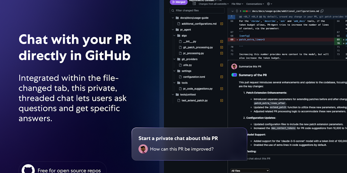Click the folder icon of docs/docs/usage-guide

177,18
